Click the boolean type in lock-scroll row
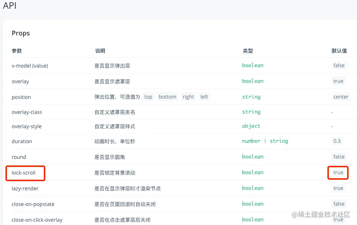Screen dimensions: 357x225 (253, 173)
